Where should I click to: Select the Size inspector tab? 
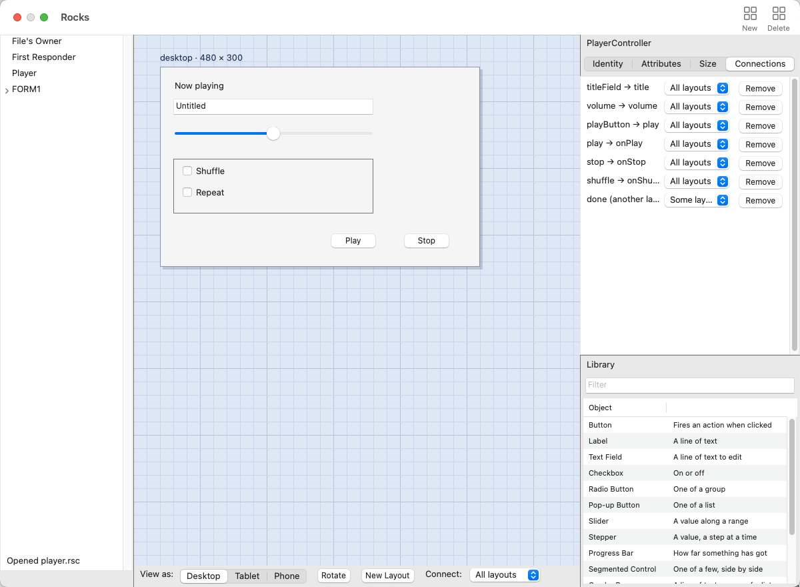(707, 64)
